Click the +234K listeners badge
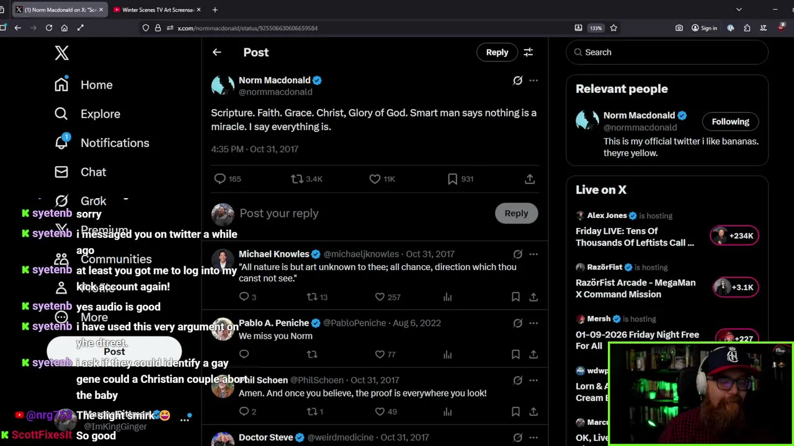Screen dimensions: 794x446 (x=734, y=235)
